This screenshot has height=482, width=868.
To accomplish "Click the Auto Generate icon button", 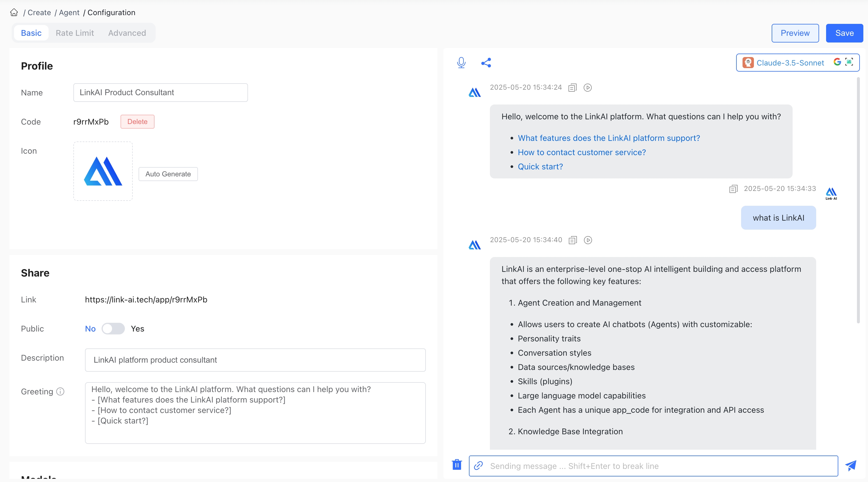I will coord(168,174).
